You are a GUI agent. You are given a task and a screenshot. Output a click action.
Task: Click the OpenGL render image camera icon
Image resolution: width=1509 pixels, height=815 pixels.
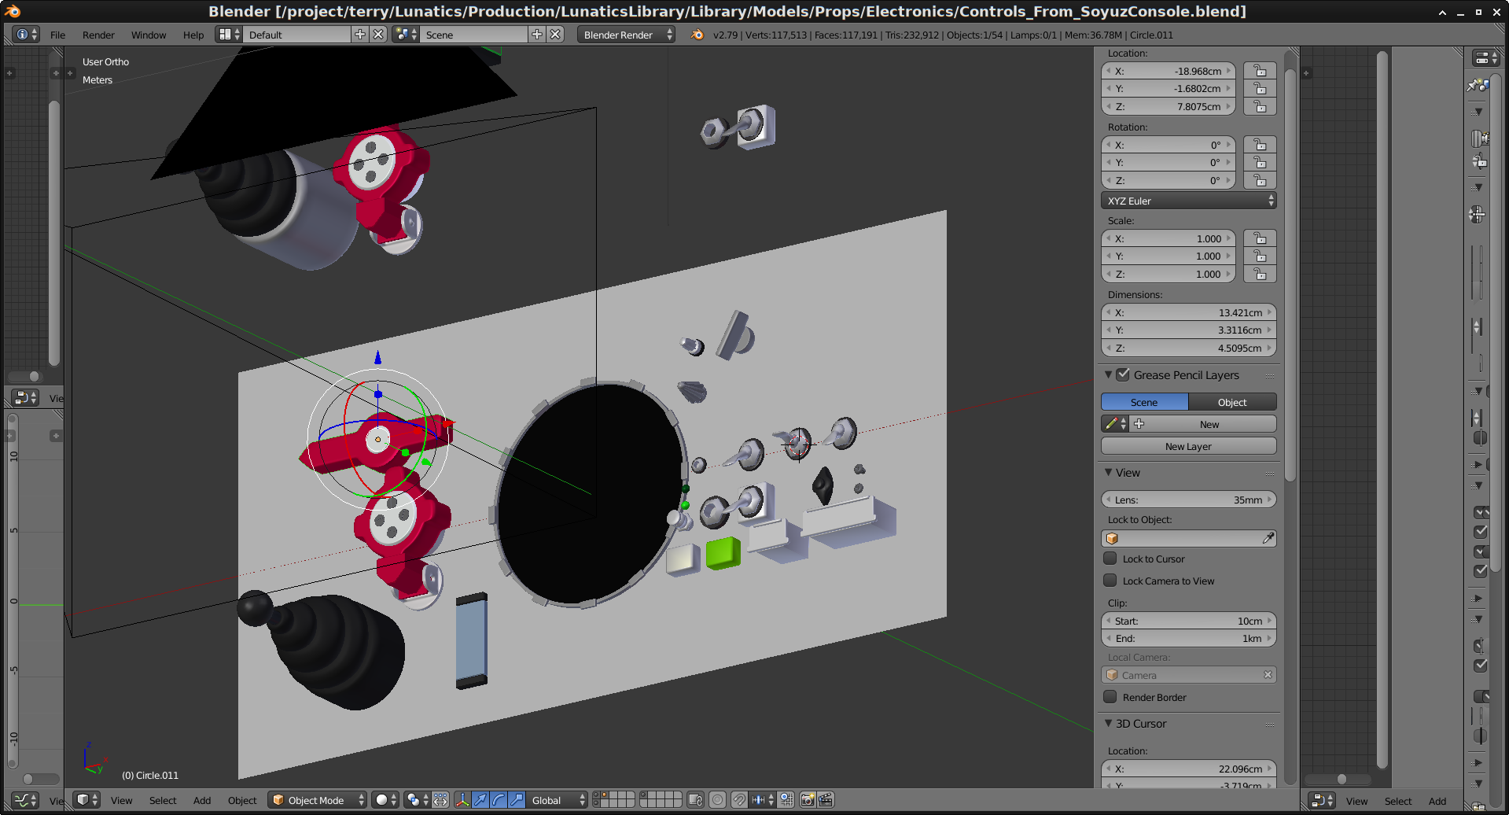807,800
